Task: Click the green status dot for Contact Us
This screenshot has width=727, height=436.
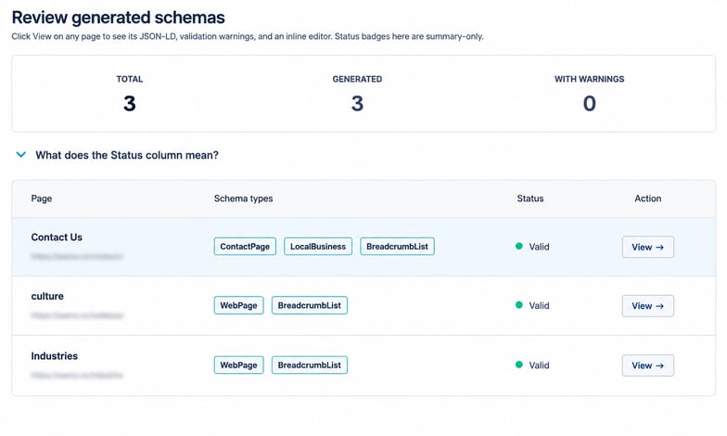Action: point(519,246)
